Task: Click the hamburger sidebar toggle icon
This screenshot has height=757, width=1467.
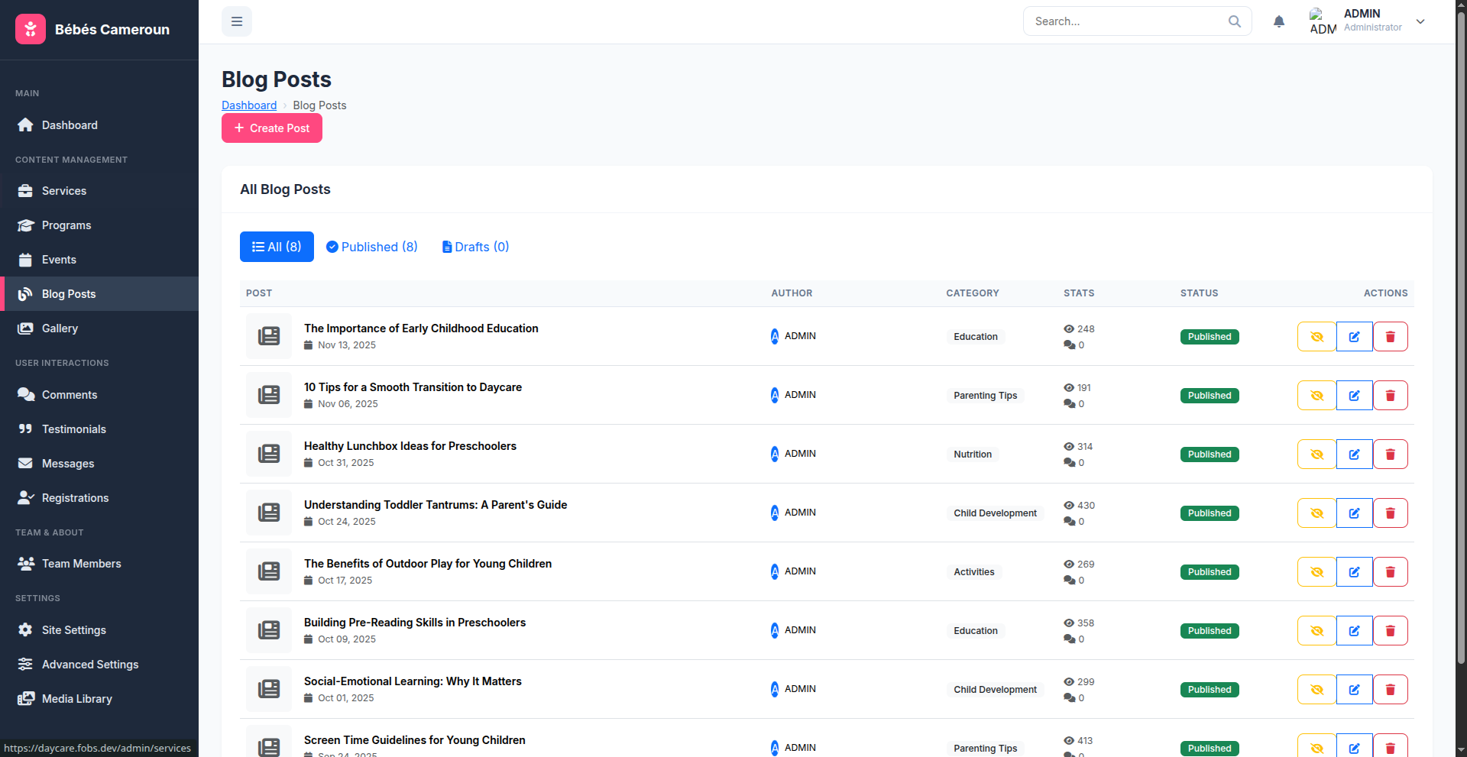Action: pos(237,21)
